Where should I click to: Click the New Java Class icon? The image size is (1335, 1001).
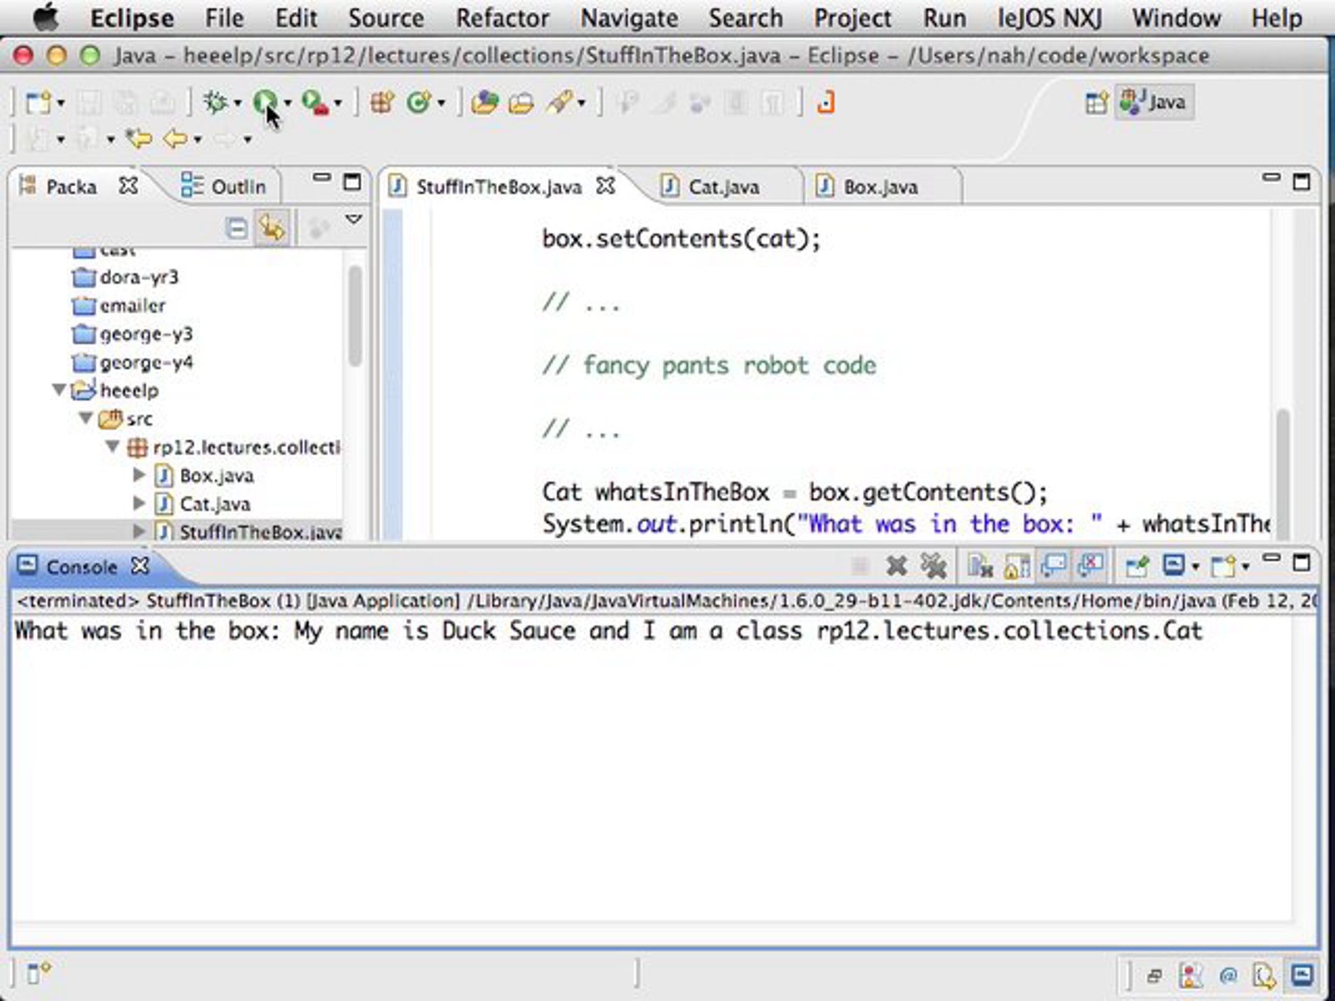(x=418, y=102)
